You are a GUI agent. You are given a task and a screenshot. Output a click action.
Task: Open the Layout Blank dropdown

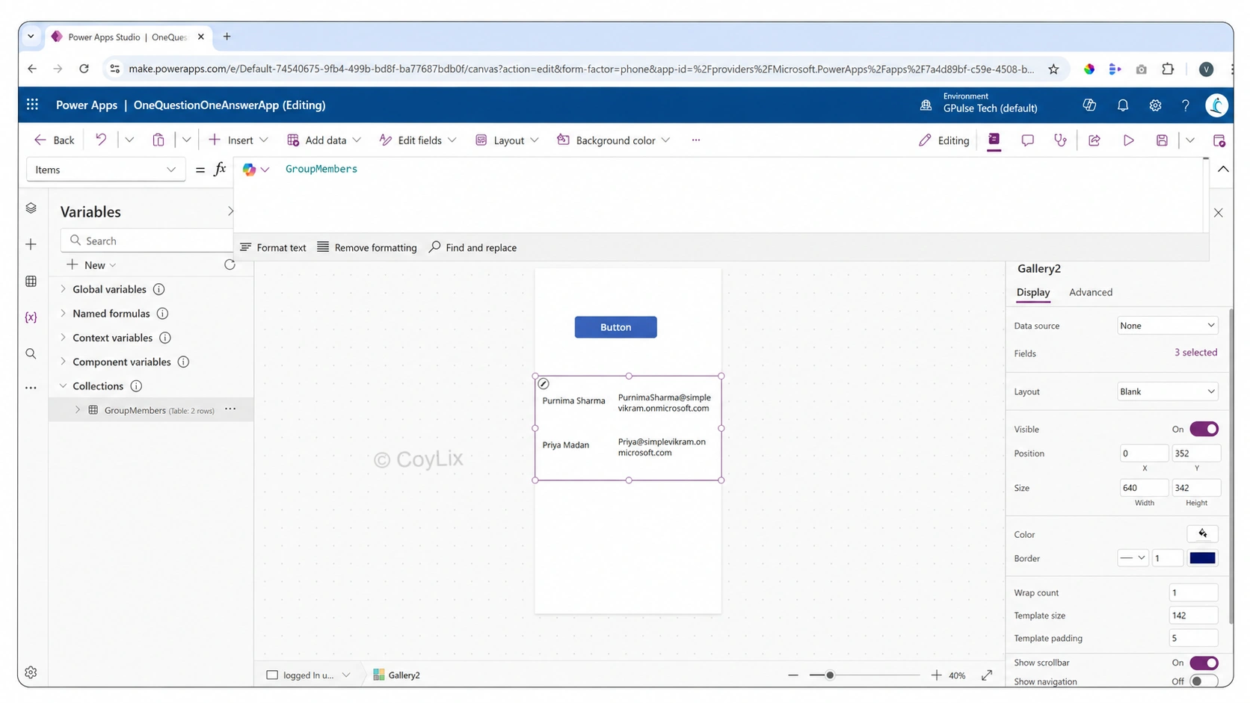point(1167,391)
